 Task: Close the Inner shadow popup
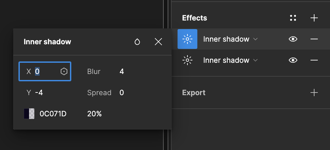pos(158,42)
